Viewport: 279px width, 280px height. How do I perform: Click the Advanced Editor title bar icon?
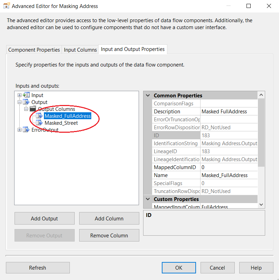[x=6, y=6]
